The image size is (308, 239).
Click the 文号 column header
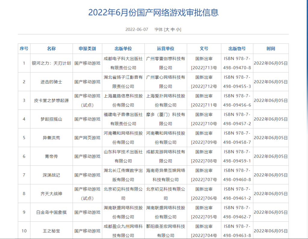204,49
